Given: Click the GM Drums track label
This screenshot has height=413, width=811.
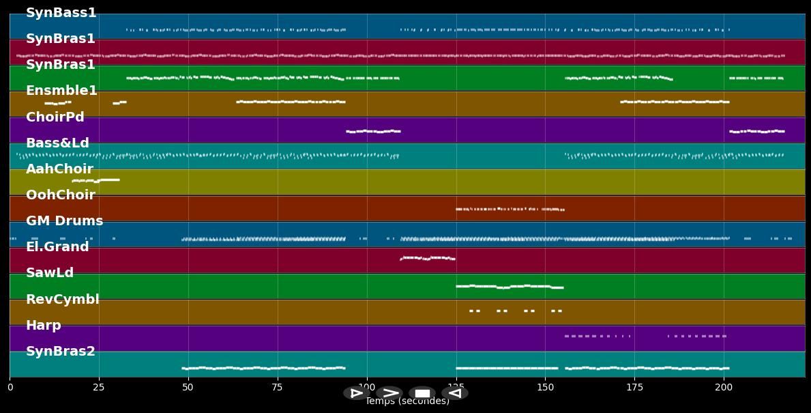Looking at the screenshot, I should tap(64, 221).
